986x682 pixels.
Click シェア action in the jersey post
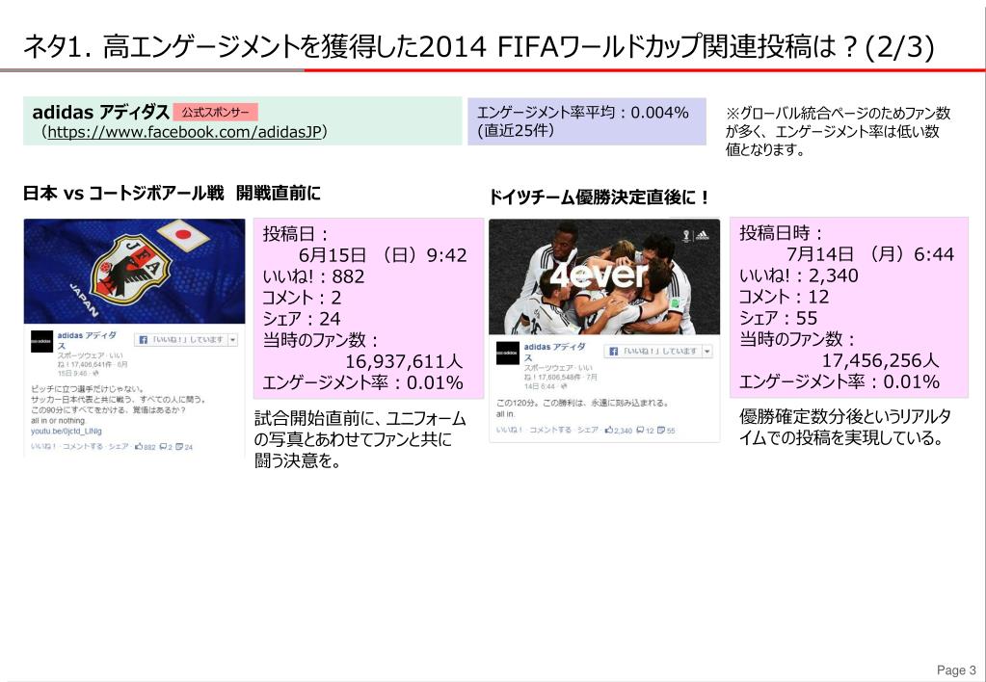(x=119, y=447)
